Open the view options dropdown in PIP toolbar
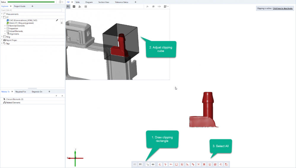The height and width of the screenshot is (168, 296). (167, 6)
